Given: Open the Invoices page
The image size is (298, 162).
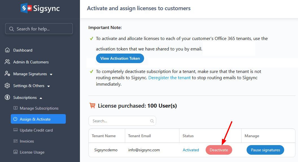Looking at the screenshot, I should point(27,141).
